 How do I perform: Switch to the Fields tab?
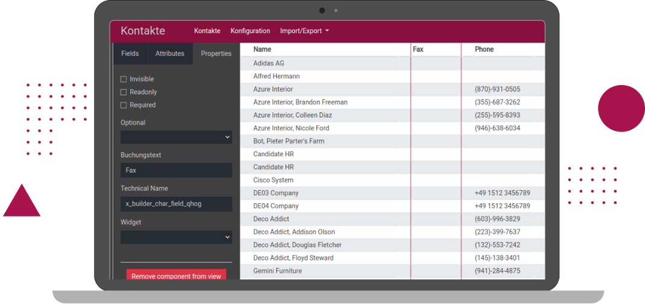point(130,54)
